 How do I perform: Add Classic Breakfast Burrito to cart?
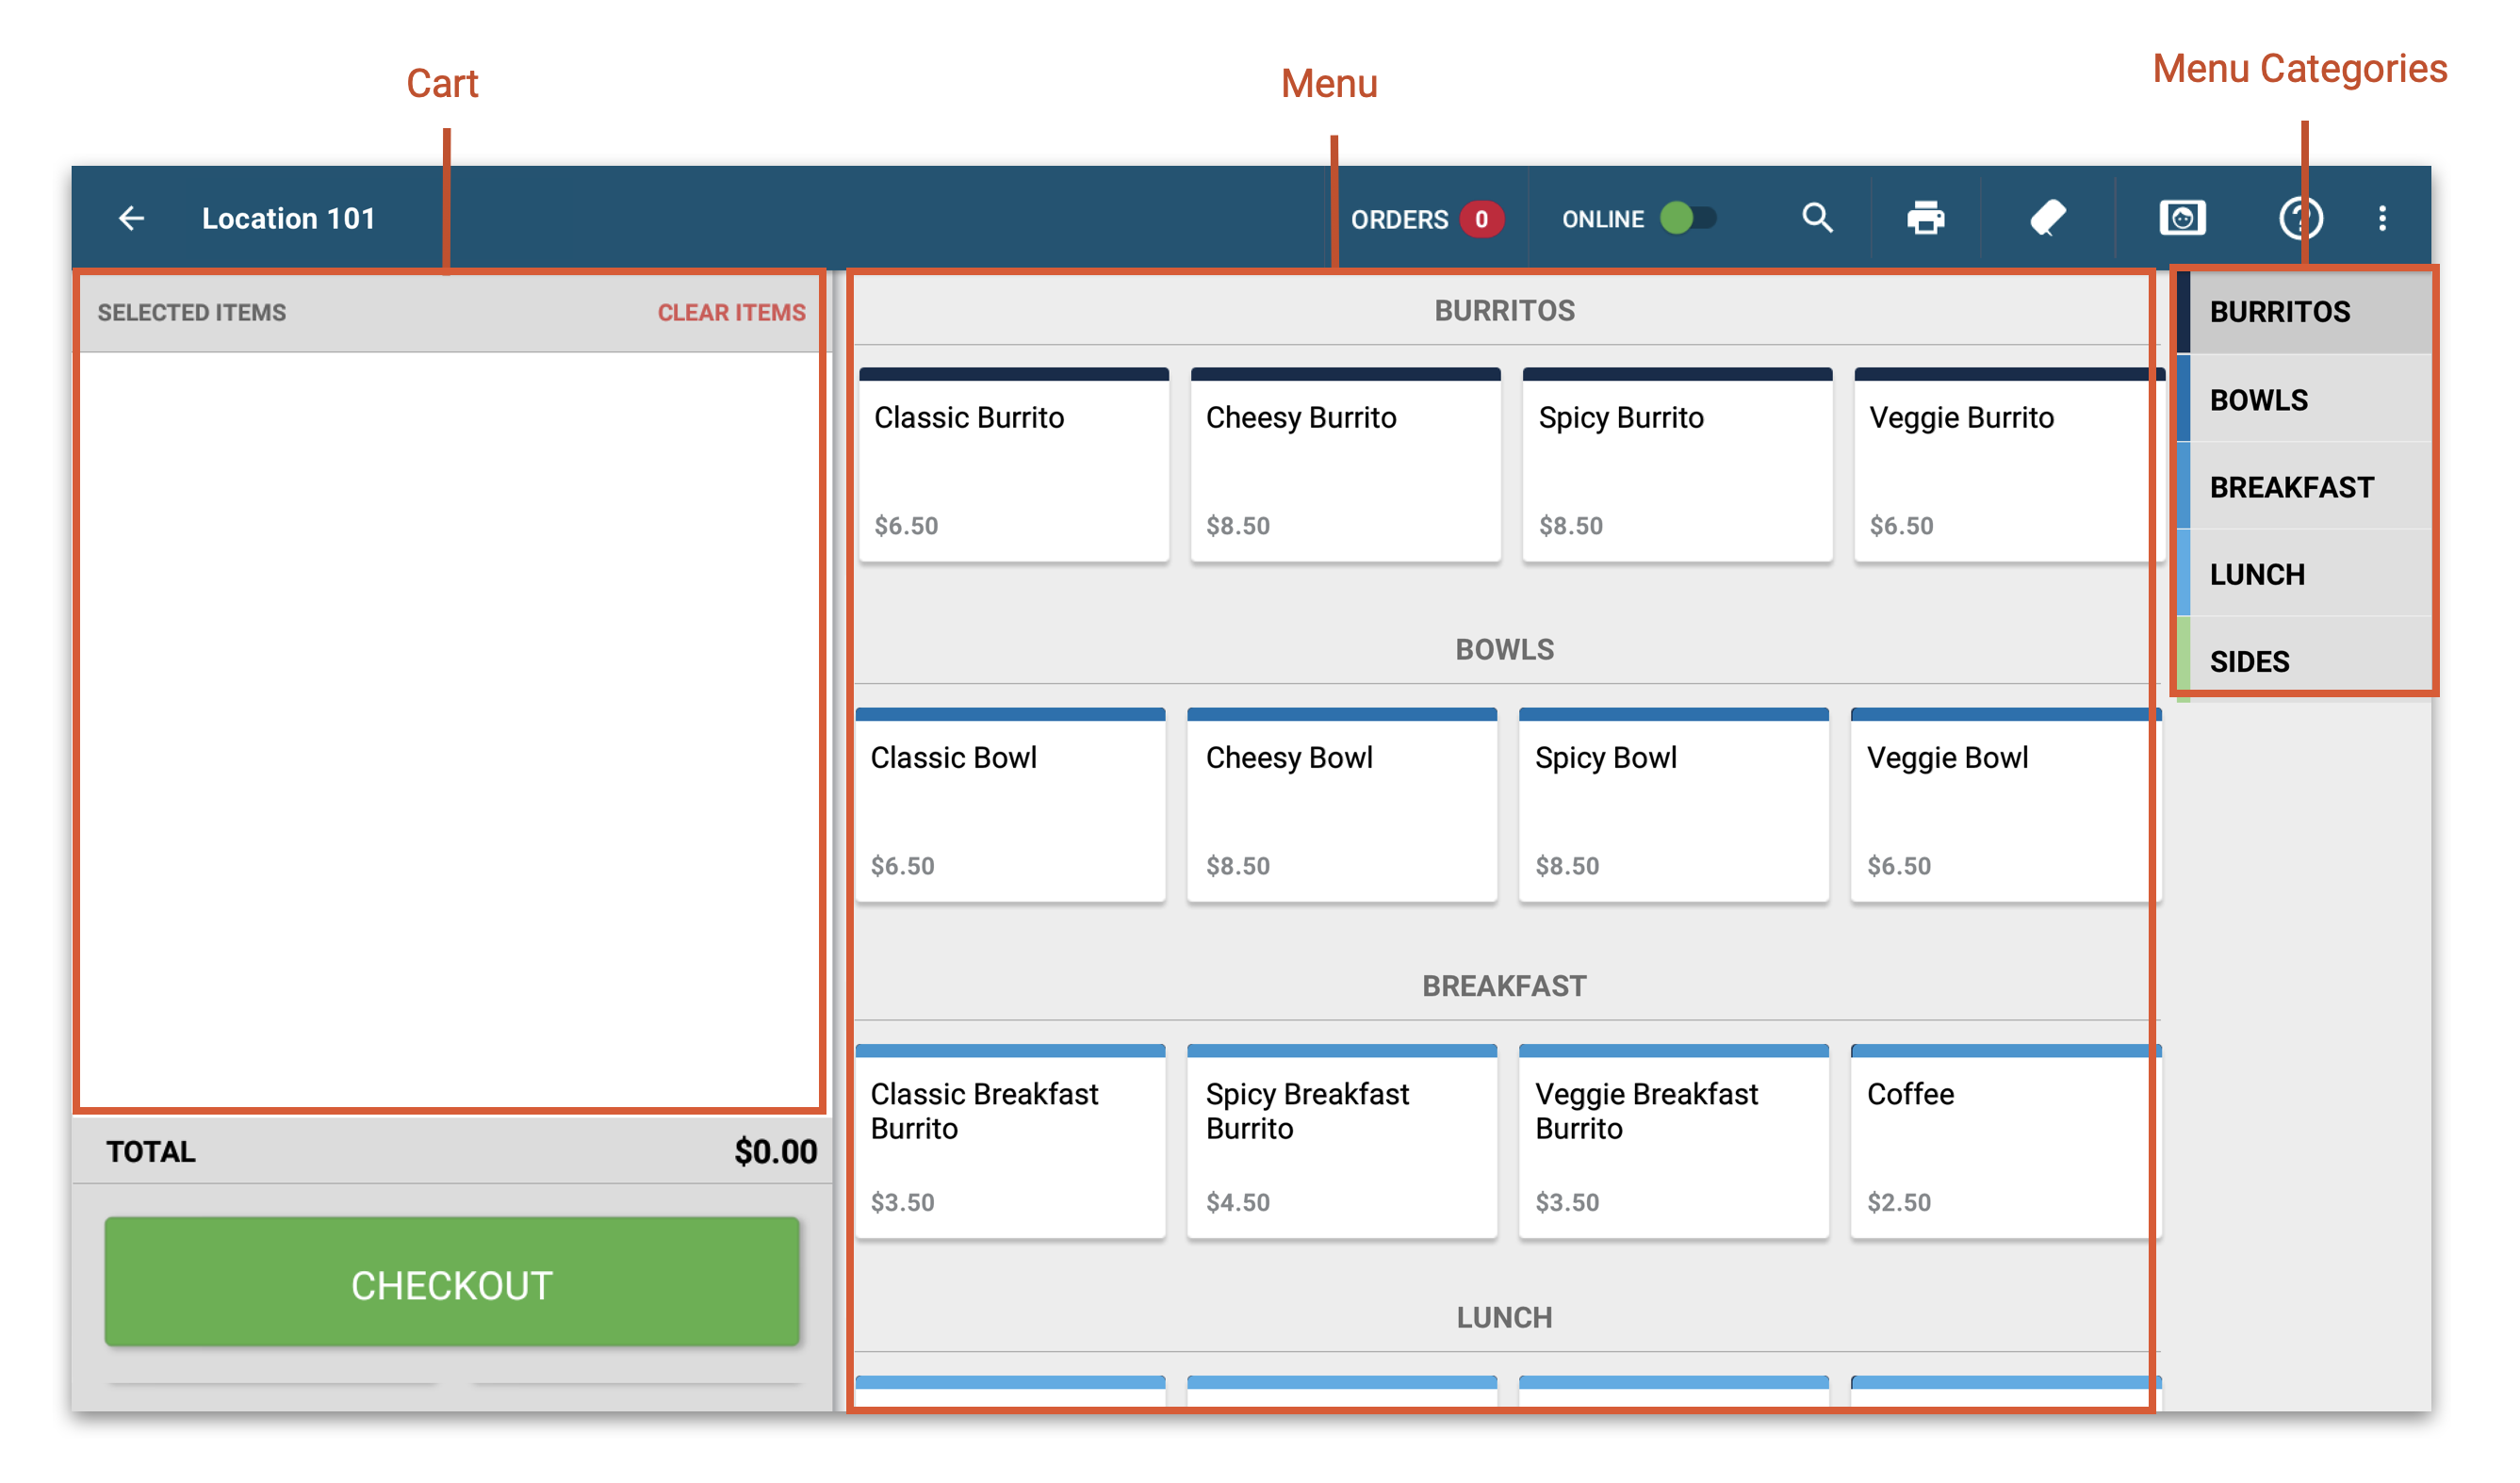tap(1010, 1141)
